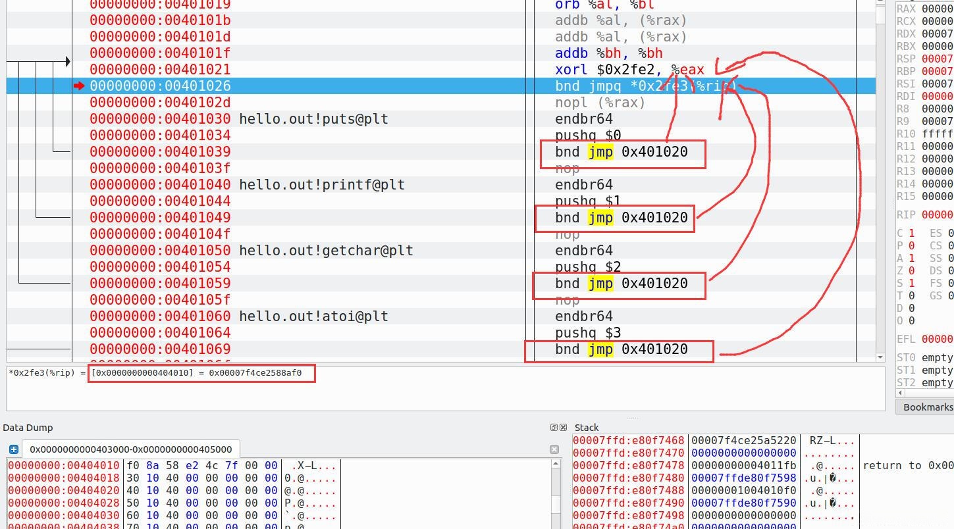Click address 00000000:00401021 in disassembly
This screenshot has height=529, width=954.
160,70
